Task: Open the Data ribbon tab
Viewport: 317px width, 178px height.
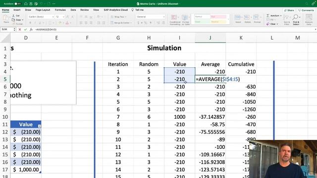Action: (x=73, y=10)
